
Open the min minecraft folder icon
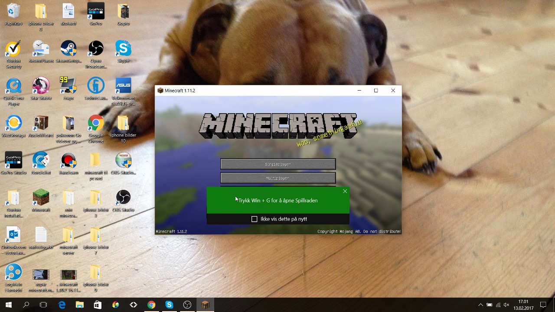pos(69,204)
